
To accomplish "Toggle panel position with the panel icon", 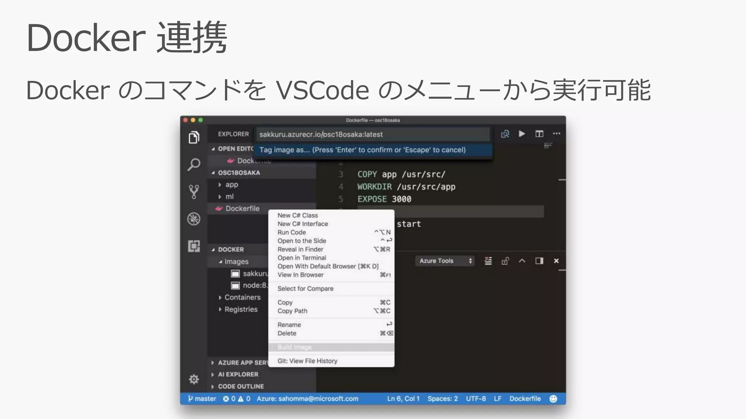I will [539, 261].
